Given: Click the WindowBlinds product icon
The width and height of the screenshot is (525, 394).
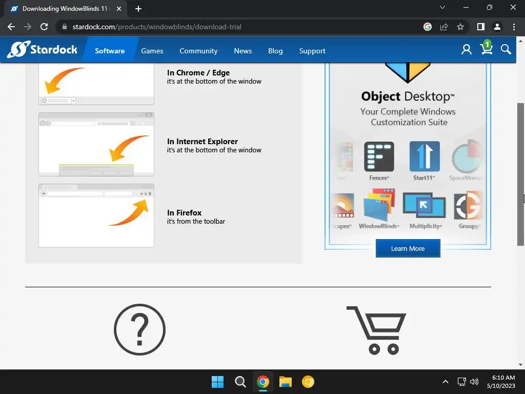Looking at the screenshot, I should [x=379, y=205].
